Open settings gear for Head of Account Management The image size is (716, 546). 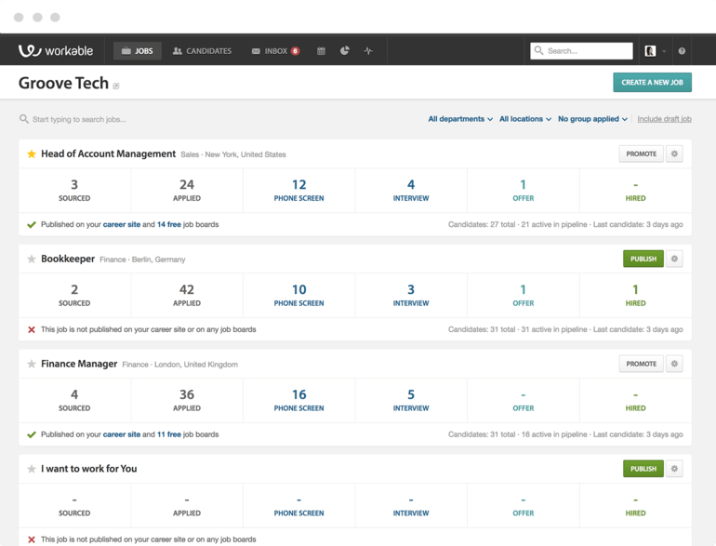674,154
